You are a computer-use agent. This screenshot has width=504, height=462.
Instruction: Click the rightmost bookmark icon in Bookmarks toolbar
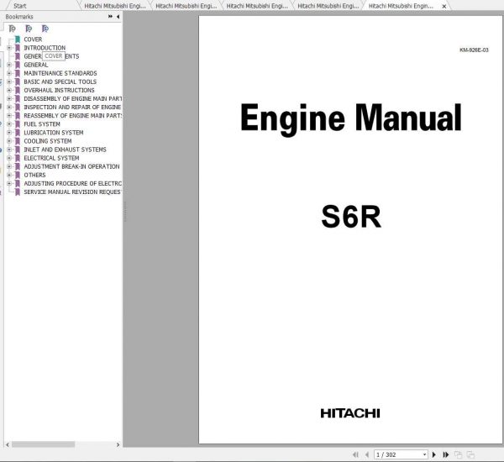point(45,29)
